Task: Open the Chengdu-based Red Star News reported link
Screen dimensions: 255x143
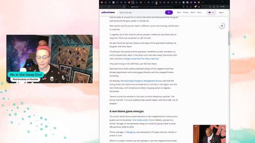Action: click(141, 59)
